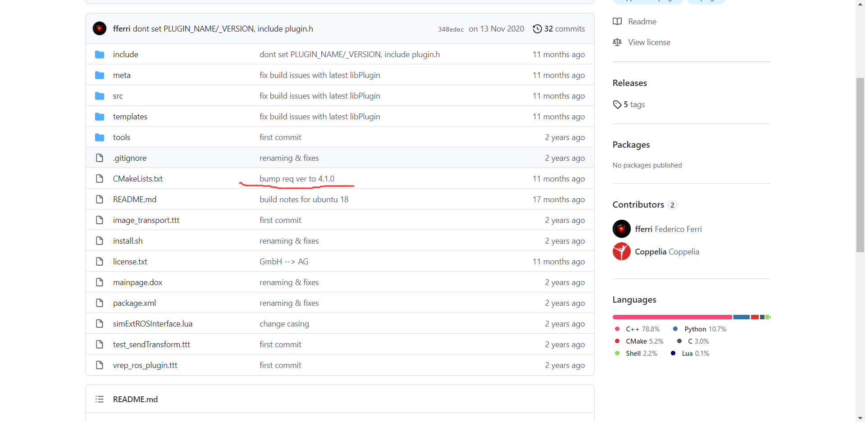This screenshot has width=865, height=422.
Task: Click the install.sh file icon
Action: pyautogui.click(x=100, y=241)
